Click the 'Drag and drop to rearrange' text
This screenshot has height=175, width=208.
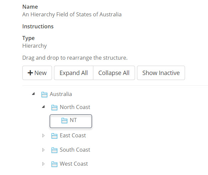(x=75, y=58)
